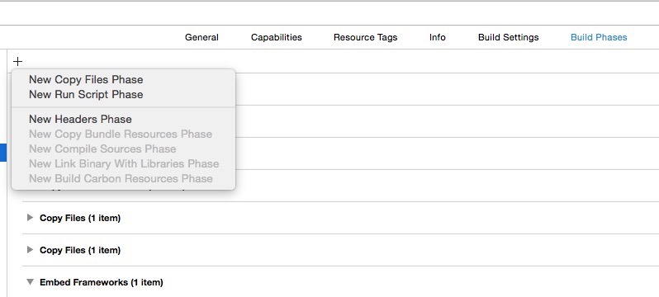Click New Link Binary With Libraries Phase
This screenshot has height=297, width=659.
[124, 164]
